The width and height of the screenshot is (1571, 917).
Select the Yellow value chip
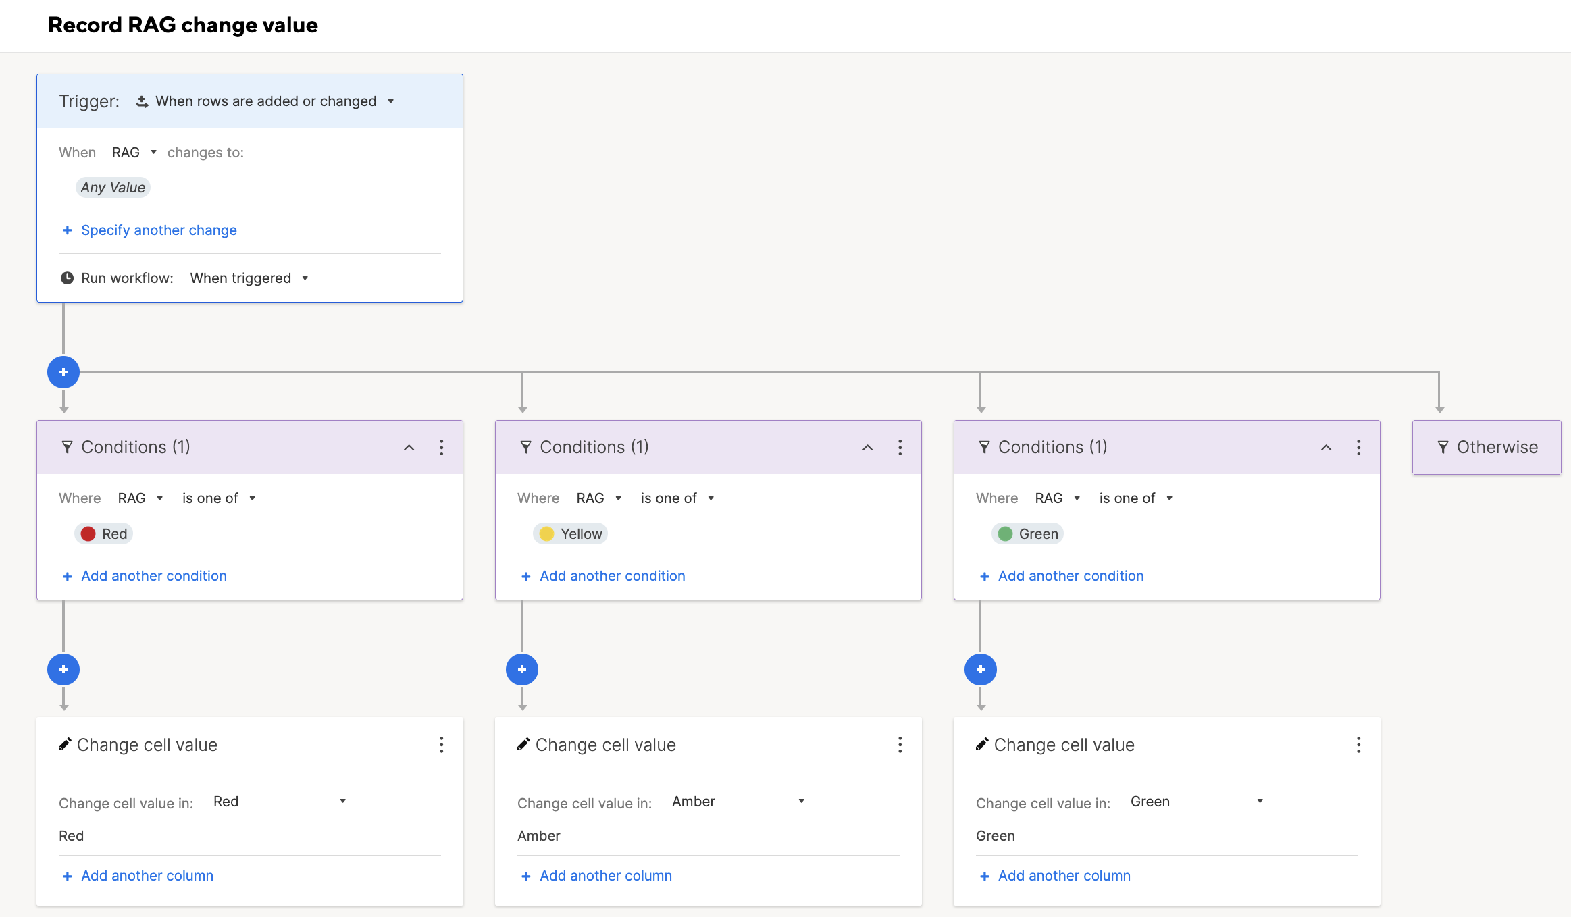tap(570, 534)
